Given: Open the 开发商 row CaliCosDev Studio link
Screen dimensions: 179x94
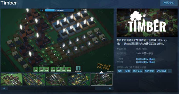Looking at the screenshot, I should pyautogui.click(x=146, y=59).
